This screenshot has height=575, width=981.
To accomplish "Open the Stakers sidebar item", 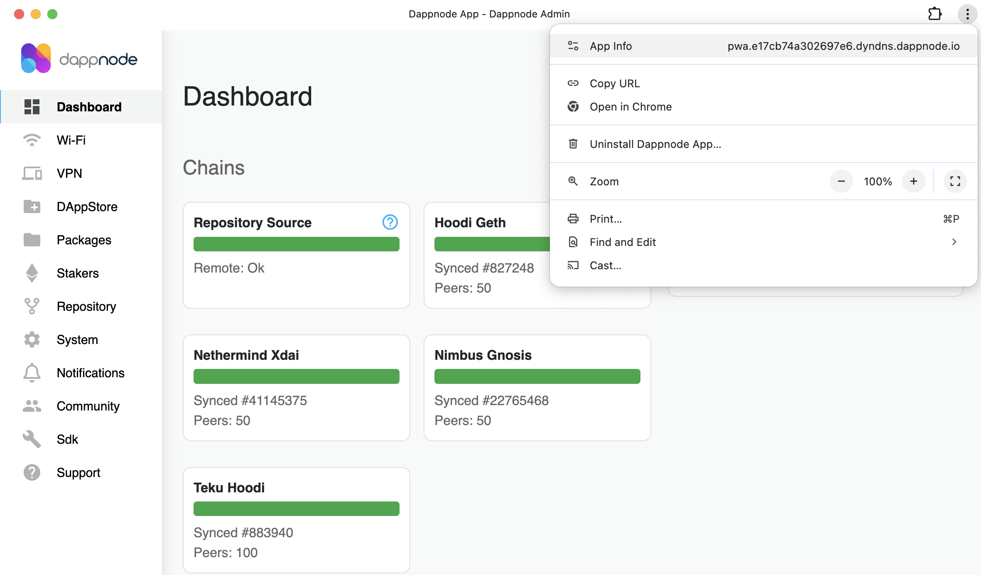I will (x=77, y=273).
